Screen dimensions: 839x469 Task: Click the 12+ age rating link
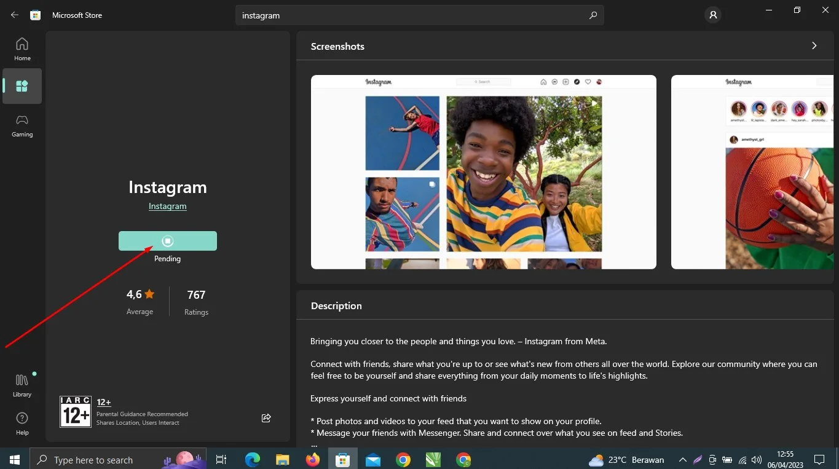click(x=104, y=402)
